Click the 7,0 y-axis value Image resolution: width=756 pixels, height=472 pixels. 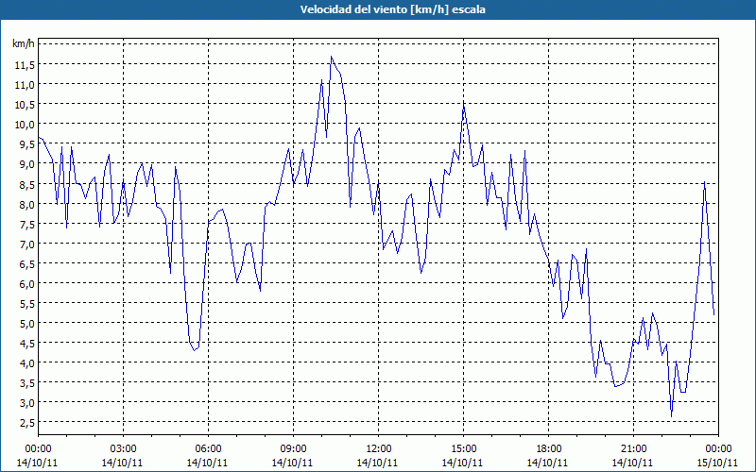[26, 244]
